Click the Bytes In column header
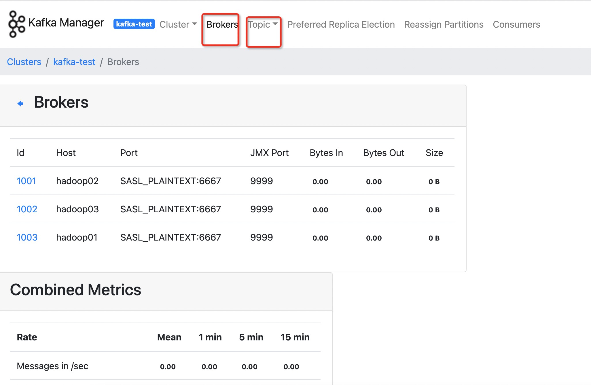This screenshot has height=385, width=591. click(326, 153)
